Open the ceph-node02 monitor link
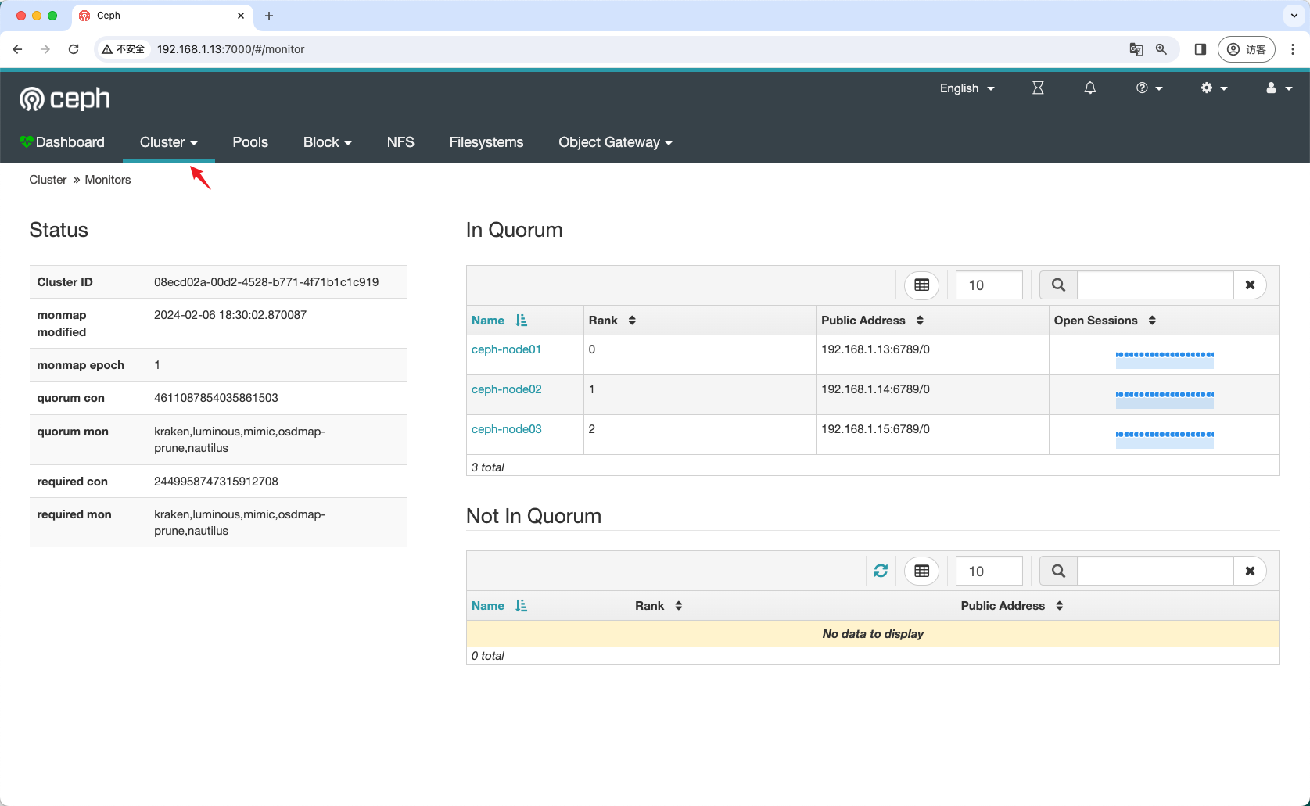Viewport: 1310px width, 806px height. pos(506,389)
